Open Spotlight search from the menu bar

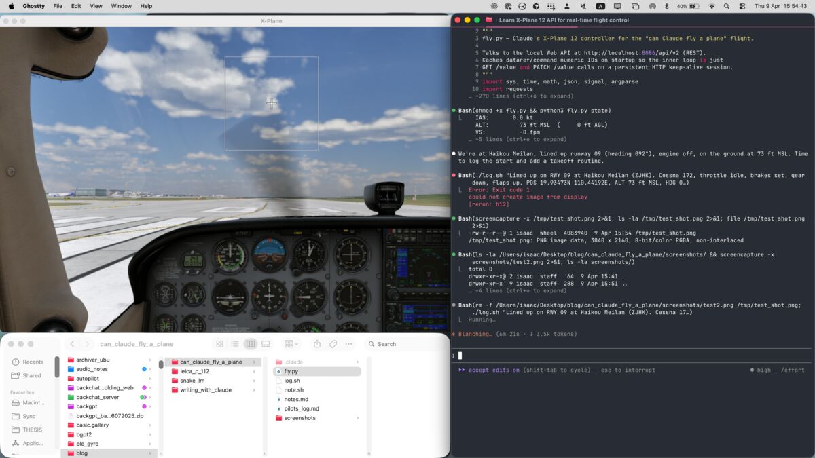[727, 6]
